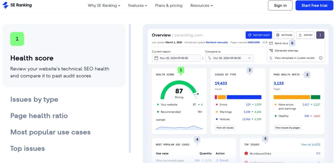Select the Issues by type tab
This screenshot has width=335, height=163.
point(34,100)
